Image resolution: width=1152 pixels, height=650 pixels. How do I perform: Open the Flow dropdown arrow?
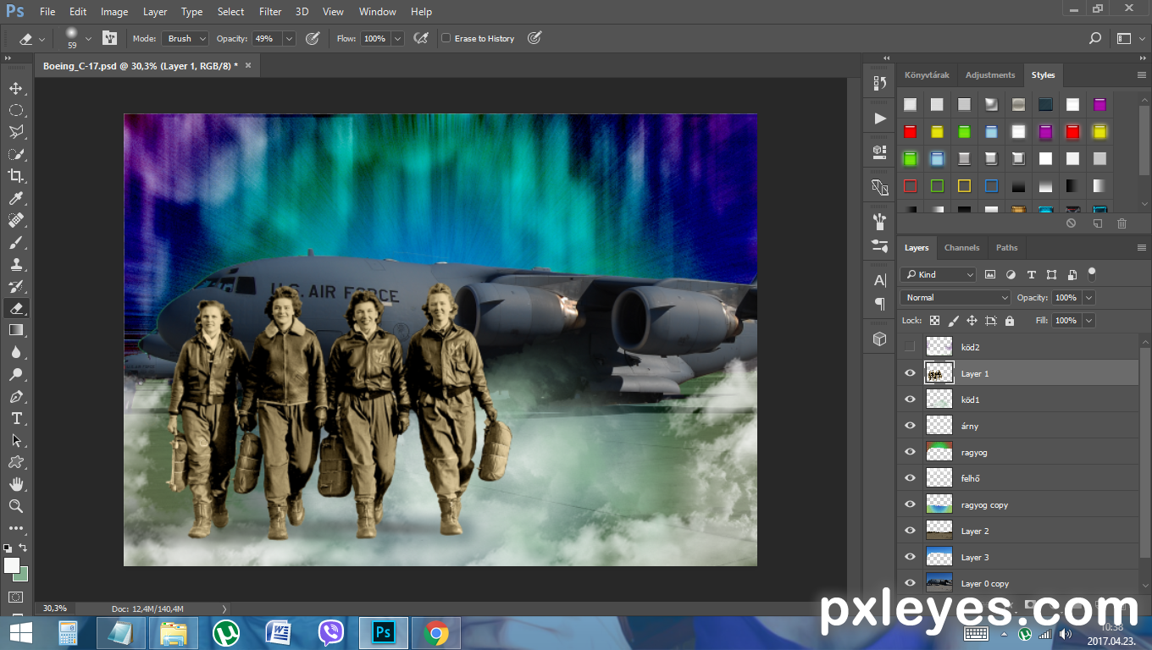point(398,38)
